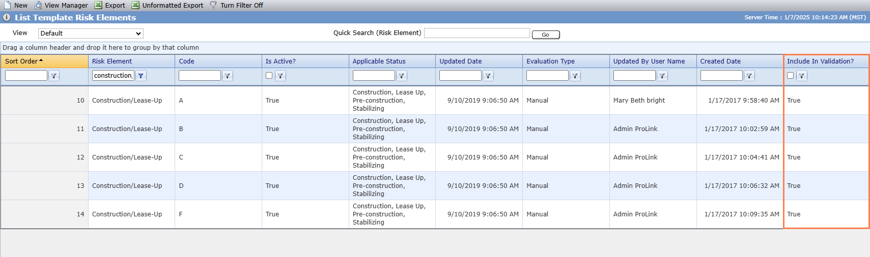Click created date 1/17/2017 10:09:35 AM

[742, 214]
